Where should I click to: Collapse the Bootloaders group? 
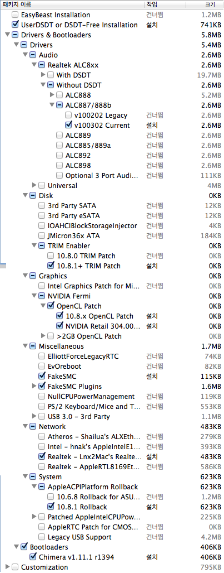[x=16, y=547]
